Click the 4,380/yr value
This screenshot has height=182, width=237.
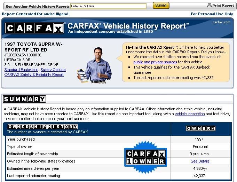[200, 168]
